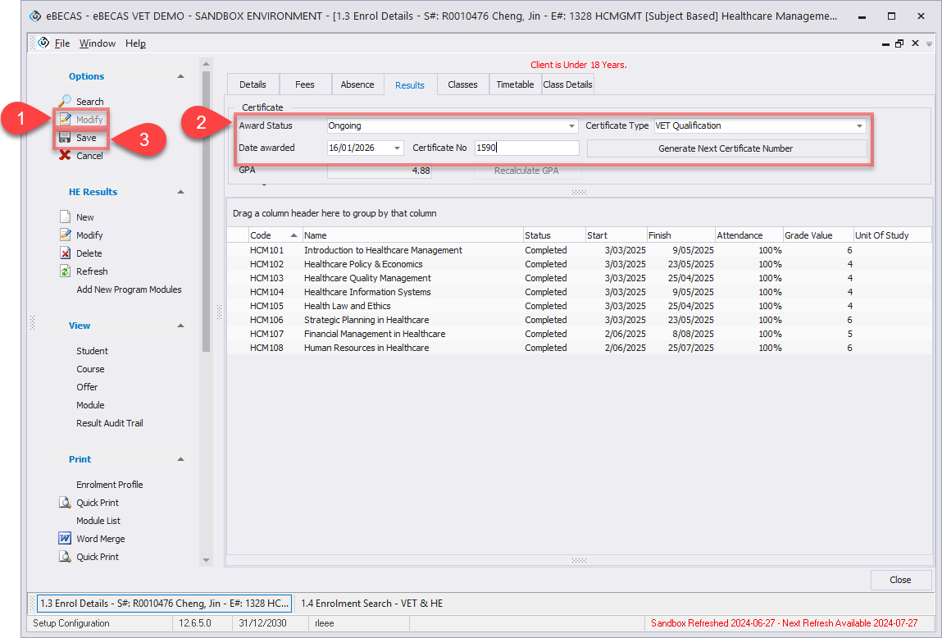
Task: Click the Search magnifier icon in Options
Action: click(x=66, y=101)
